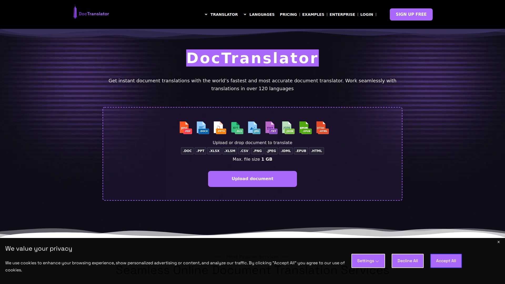The height and width of the screenshot is (284, 505).
Task: Click the SIGN UP FREE button
Action: pos(411,14)
